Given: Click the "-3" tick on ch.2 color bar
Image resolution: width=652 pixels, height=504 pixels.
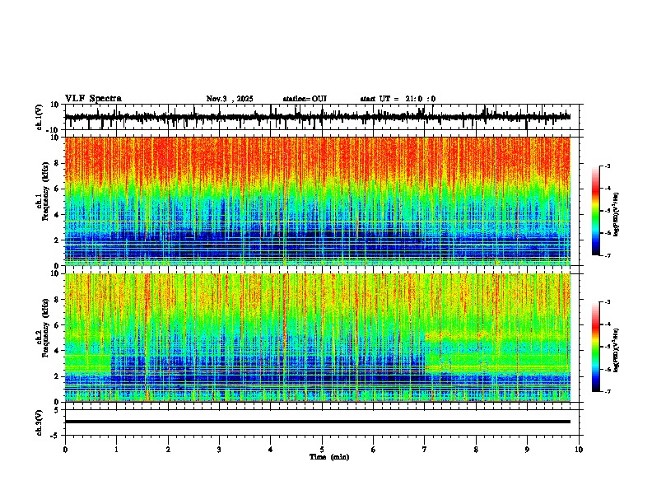Looking at the screenshot, I should [607, 302].
